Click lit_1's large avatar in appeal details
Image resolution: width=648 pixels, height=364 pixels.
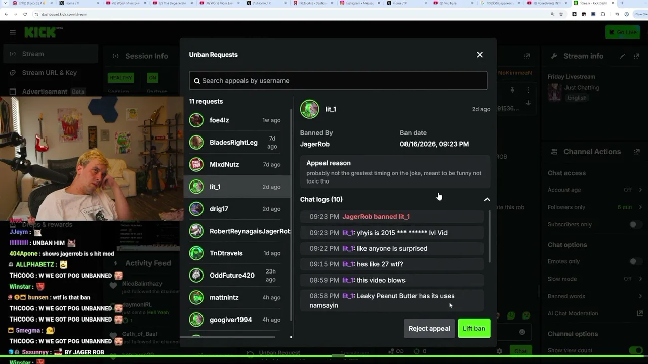[x=310, y=109]
